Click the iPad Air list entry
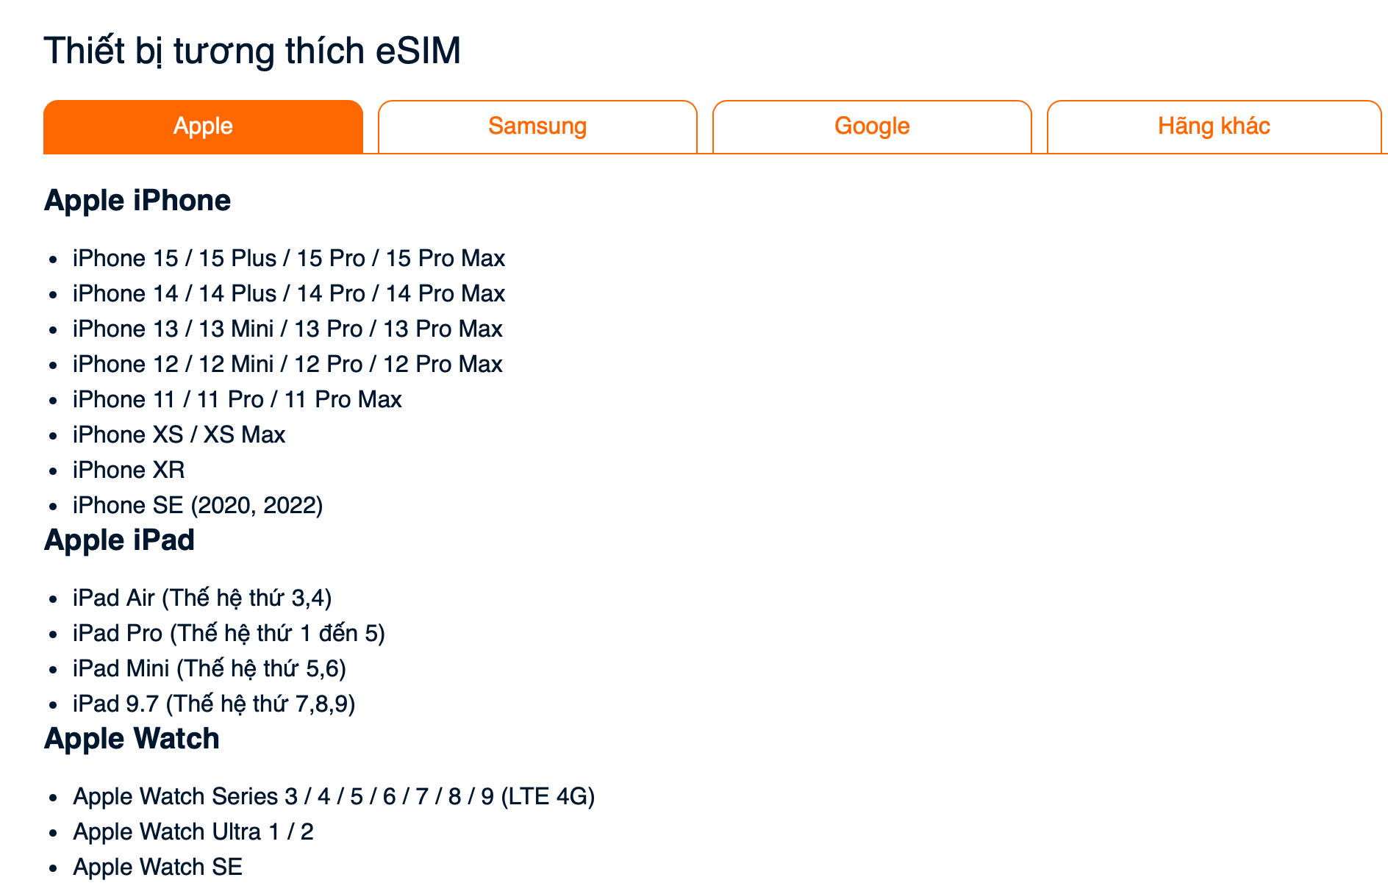This screenshot has height=894, width=1388. coord(202,598)
